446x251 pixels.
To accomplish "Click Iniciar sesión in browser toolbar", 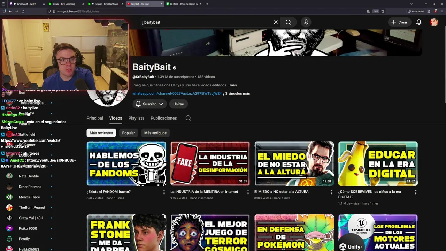I will click(415, 11).
